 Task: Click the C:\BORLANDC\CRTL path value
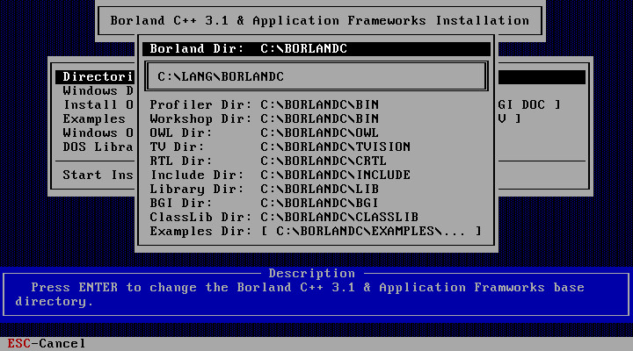[x=324, y=161]
